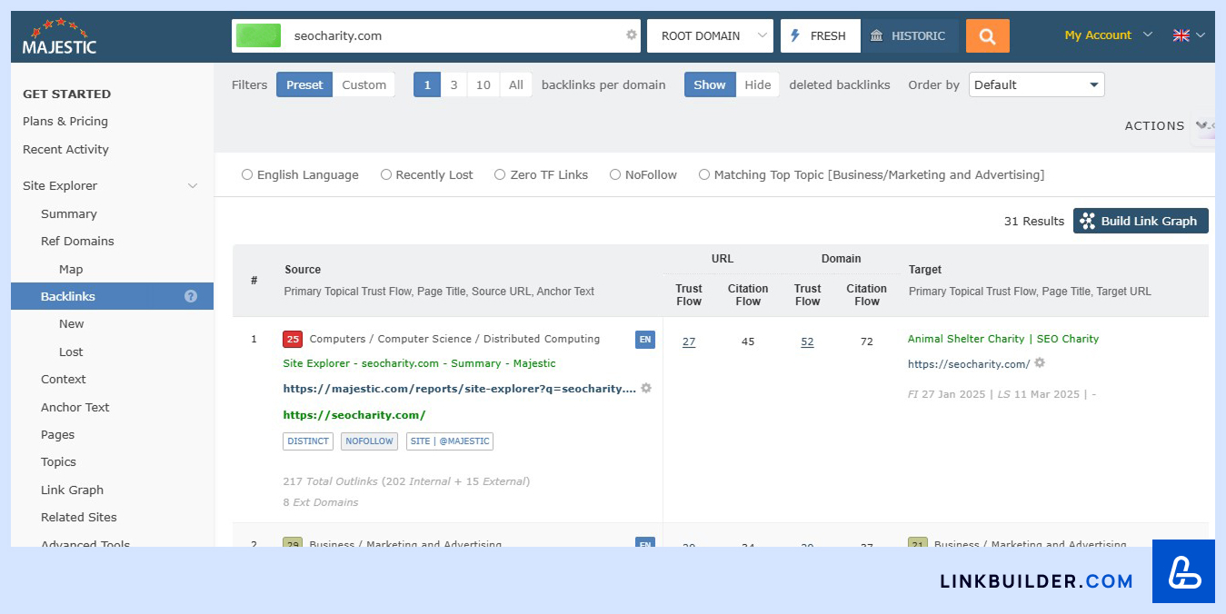Click Domain Trust Flow value 52
This screenshot has width=1226, height=614.
click(807, 342)
